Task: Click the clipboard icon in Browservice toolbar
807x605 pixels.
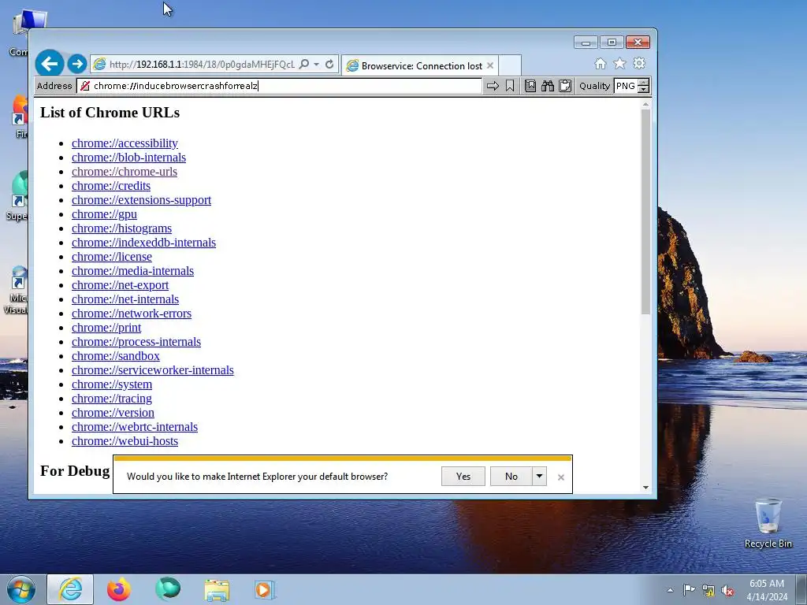Action: (565, 86)
